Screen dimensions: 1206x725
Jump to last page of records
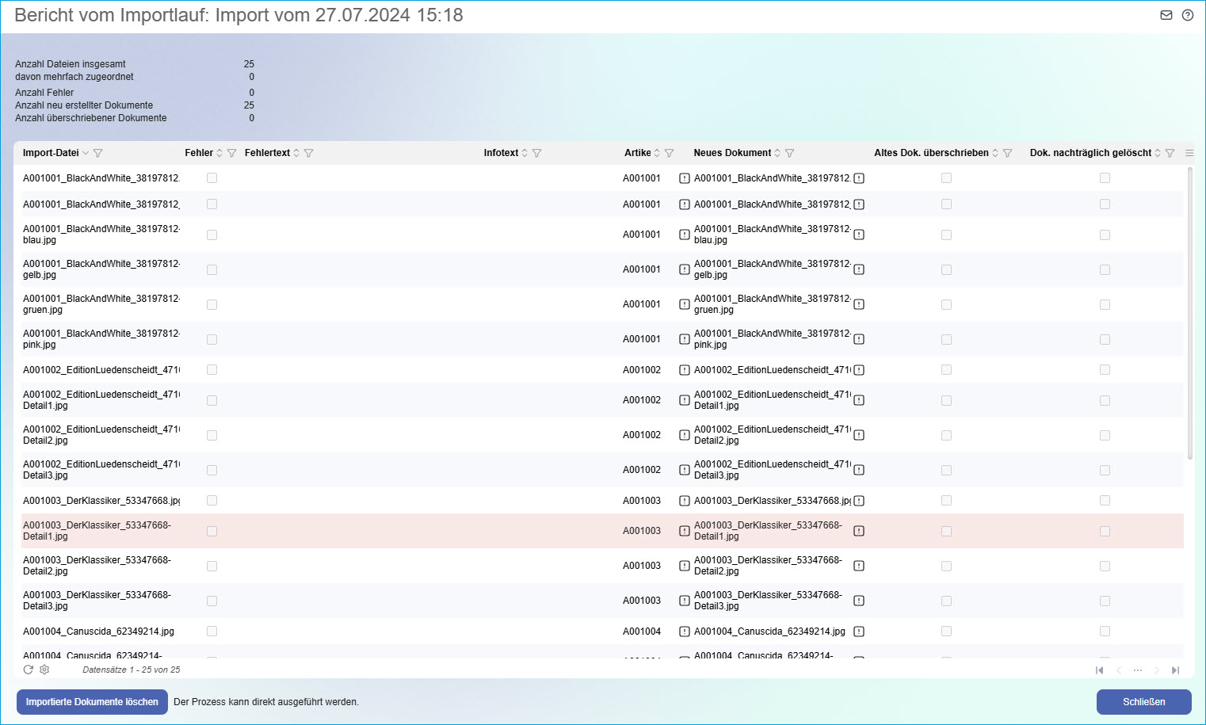coord(1175,670)
